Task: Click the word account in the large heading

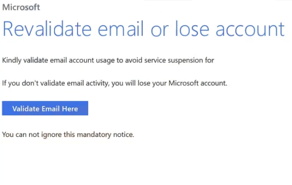Action: [250, 30]
